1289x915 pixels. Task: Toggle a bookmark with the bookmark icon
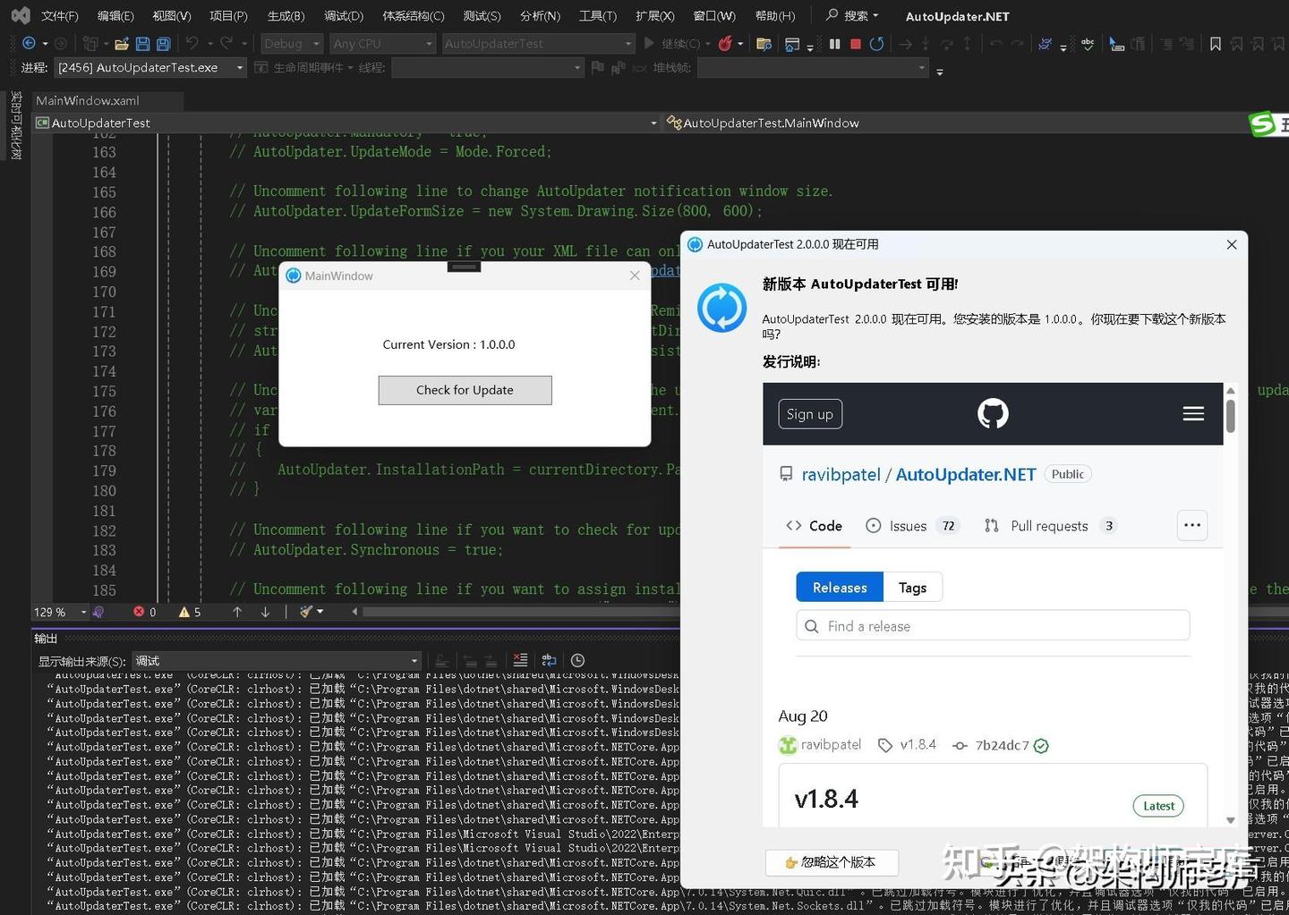(1216, 43)
